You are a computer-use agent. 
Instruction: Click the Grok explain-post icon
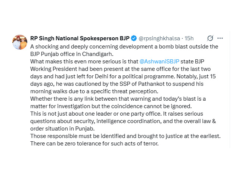point(210,38)
